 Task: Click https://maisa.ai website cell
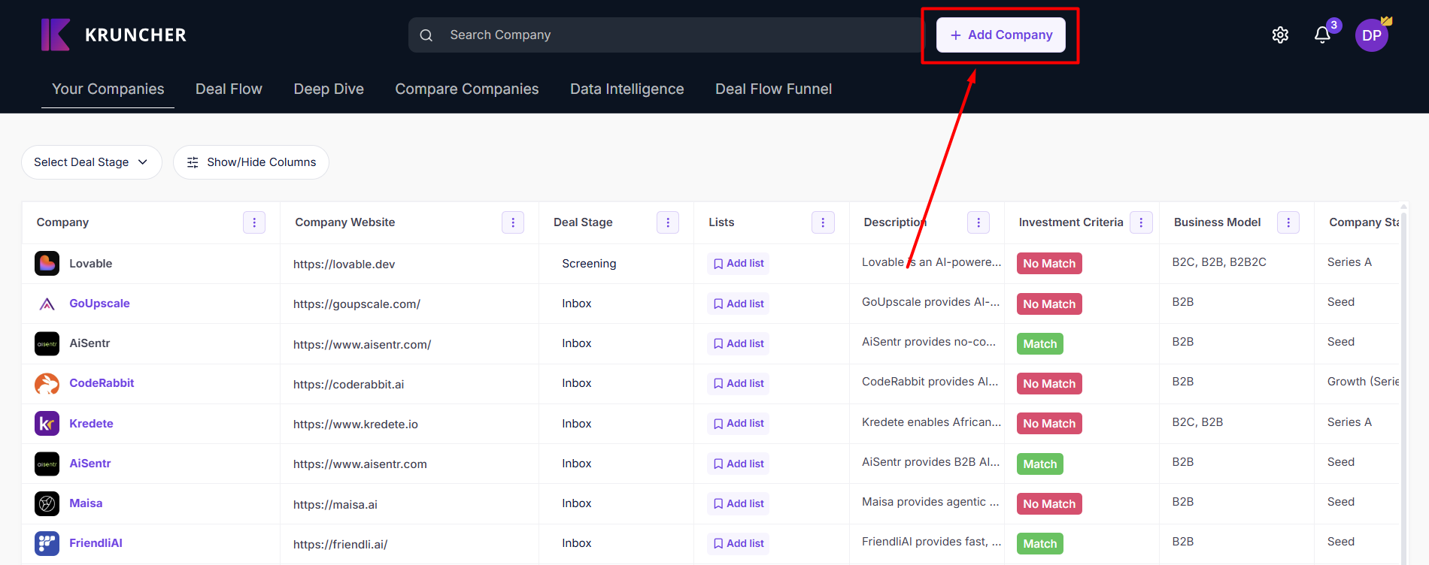click(x=335, y=505)
